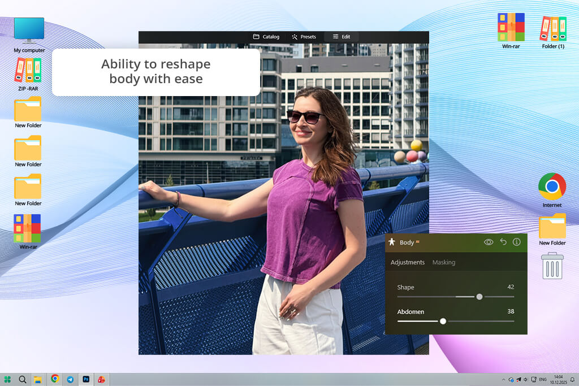
Task: Click the Shape label
Action: pos(405,287)
